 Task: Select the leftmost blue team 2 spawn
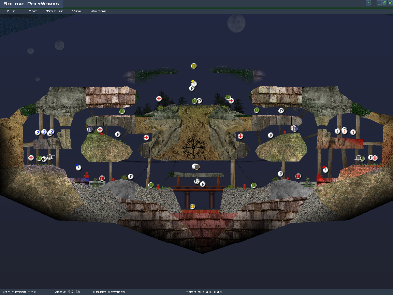pyautogui.click(x=38, y=132)
